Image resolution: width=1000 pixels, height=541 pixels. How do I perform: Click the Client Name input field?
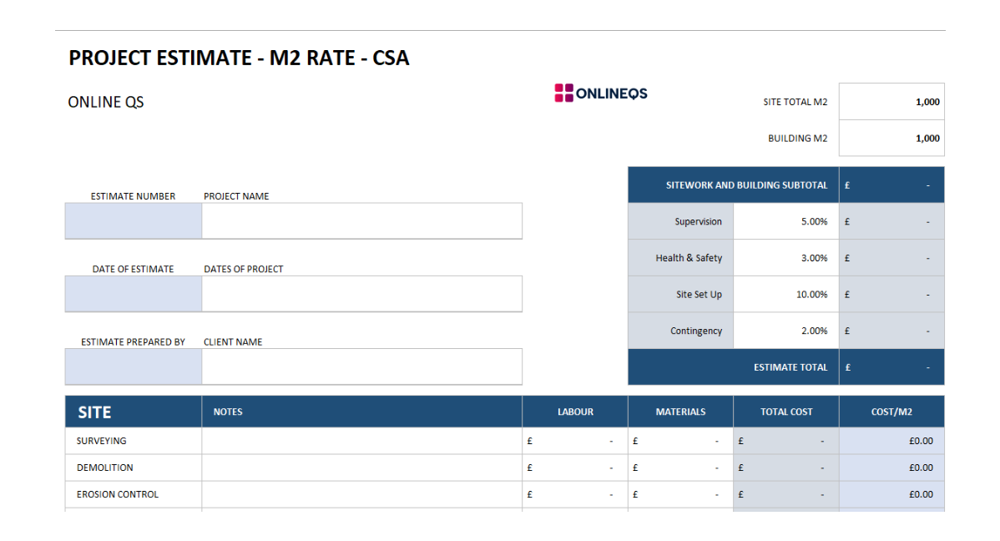coord(361,367)
